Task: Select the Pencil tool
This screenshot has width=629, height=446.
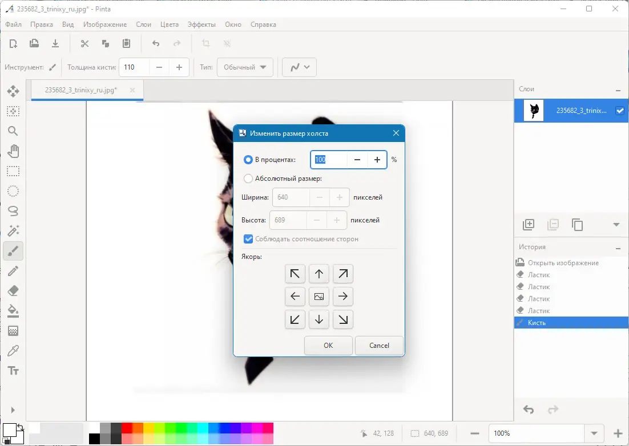Action: 13,271
